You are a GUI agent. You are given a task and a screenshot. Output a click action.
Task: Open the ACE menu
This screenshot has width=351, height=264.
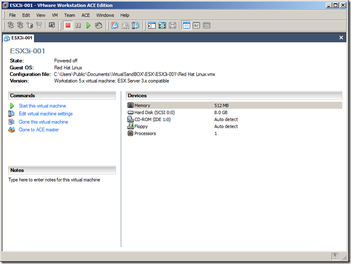85,15
